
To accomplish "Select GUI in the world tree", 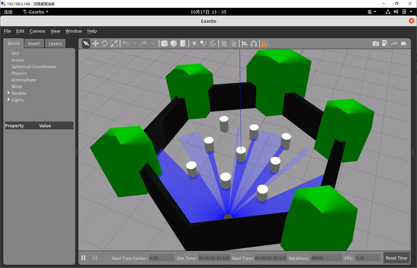I will [x=15, y=53].
